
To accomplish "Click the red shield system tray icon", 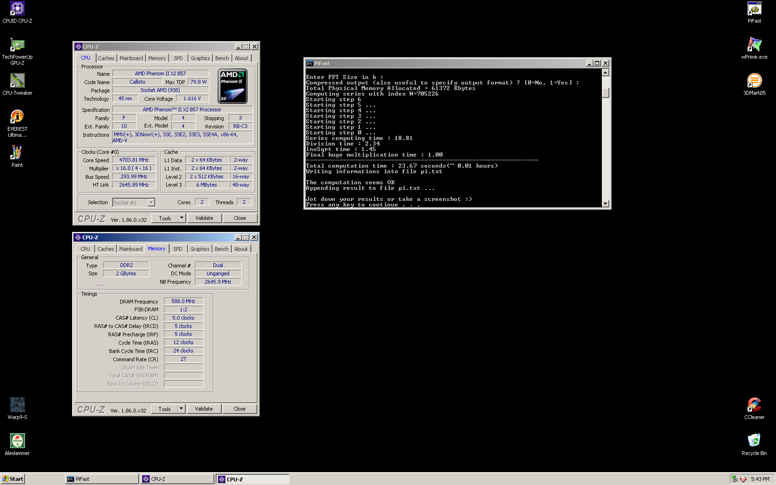I will point(743,479).
